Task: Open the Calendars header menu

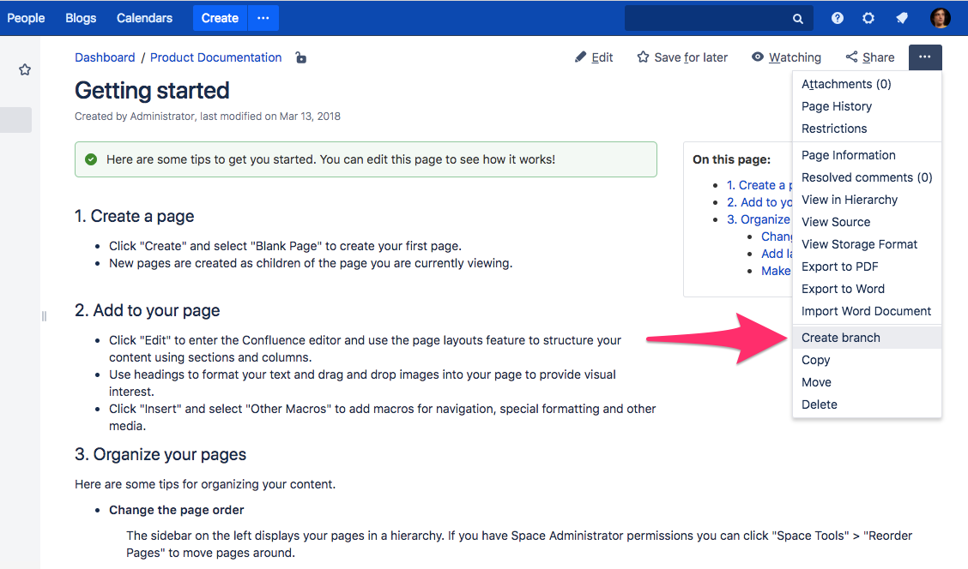Action: coord(144,18)
